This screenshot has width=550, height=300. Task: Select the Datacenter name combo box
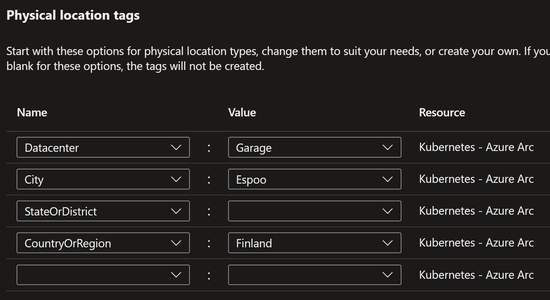click(x=103, y=147)
